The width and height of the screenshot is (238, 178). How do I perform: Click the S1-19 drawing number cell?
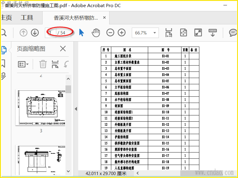click(165, 168)
